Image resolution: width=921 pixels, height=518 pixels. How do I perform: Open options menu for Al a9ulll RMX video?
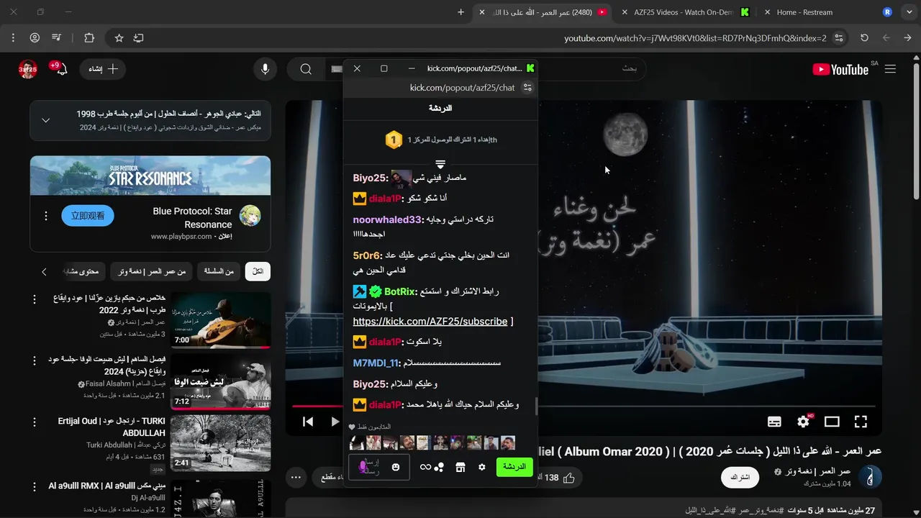(35, 486)
